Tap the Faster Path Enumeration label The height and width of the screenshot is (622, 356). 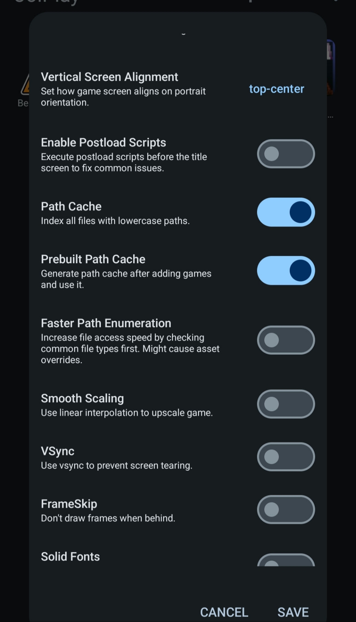106,323
